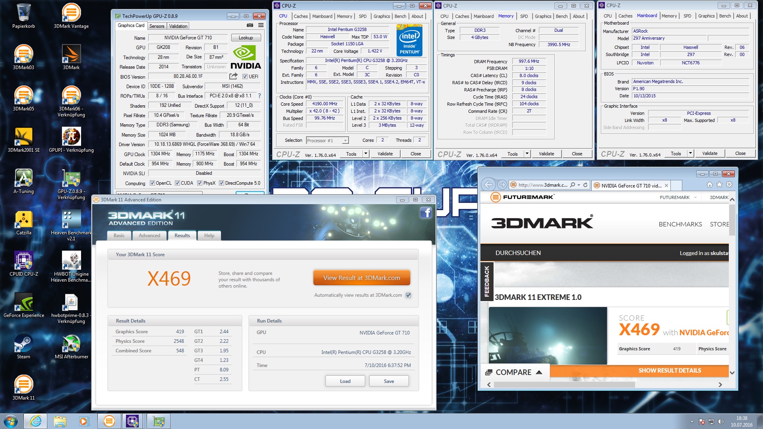This screenshot has width=763, height=429.
Task: Open CPUID CPU-Z desktop icon
Action: pyautogui.click(x=23, y=264)
